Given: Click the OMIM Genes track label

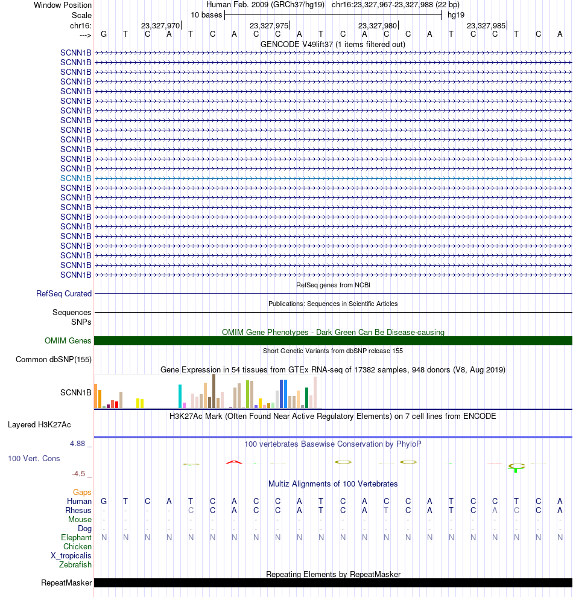Looking at the screenshot, I should coord(68,341).
